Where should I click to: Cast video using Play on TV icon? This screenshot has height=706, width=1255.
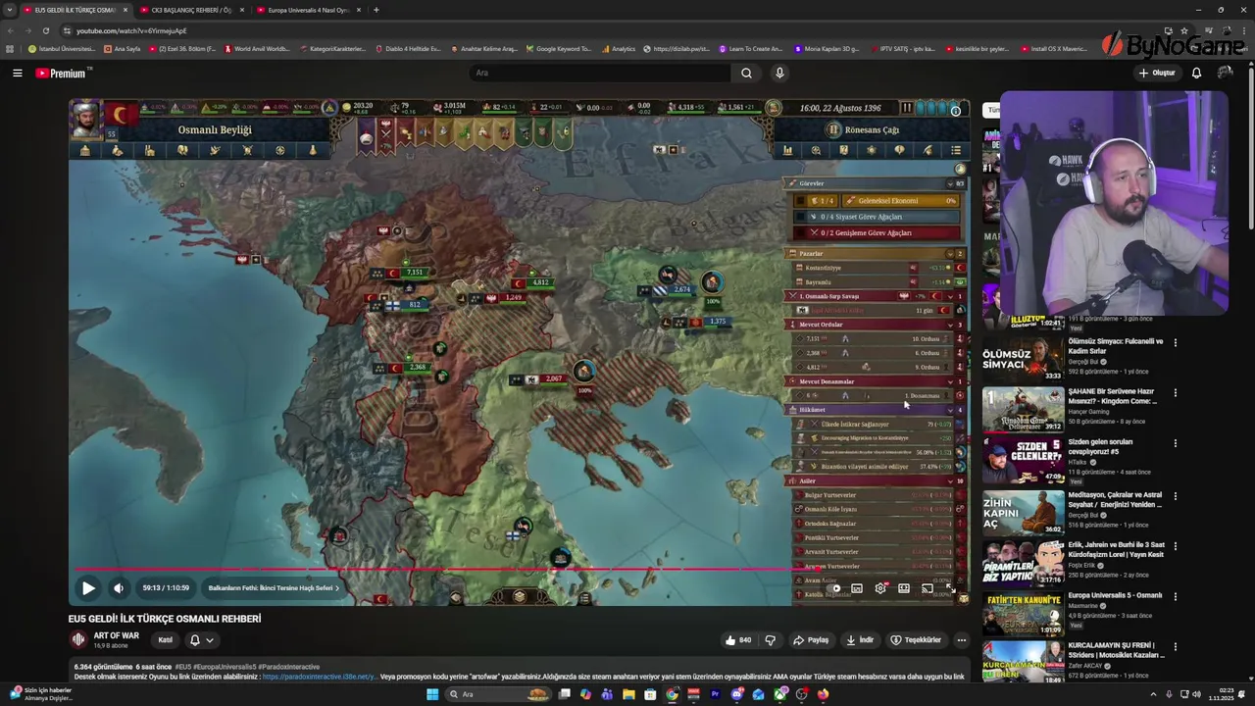[x=928, y=588]
